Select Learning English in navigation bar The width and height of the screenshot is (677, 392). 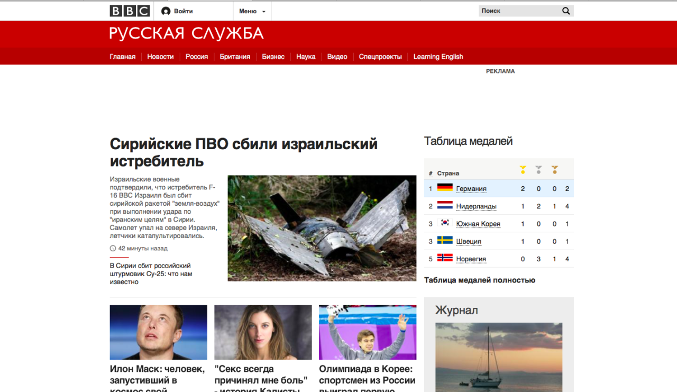(438, 57)
